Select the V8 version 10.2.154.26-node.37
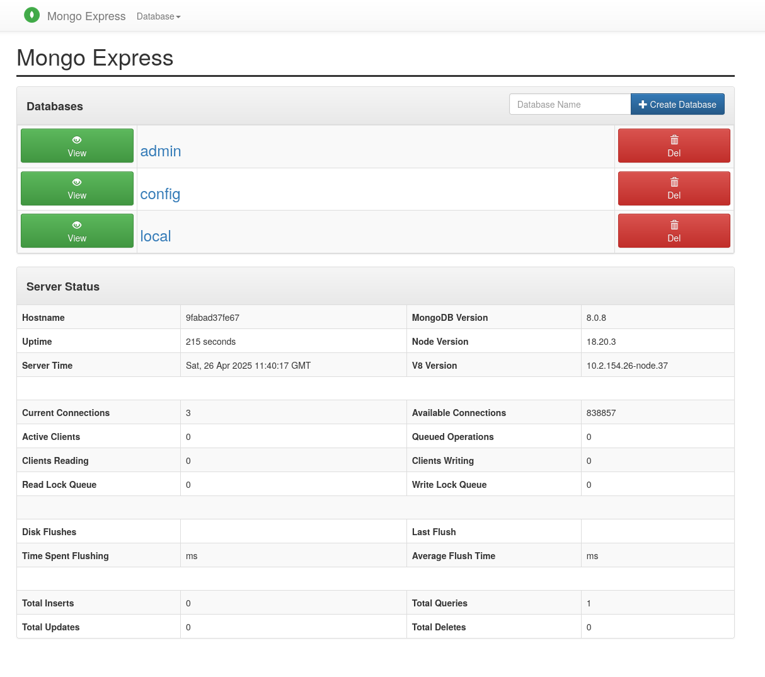This screenshot has height=677, width=765. (627, 366)
